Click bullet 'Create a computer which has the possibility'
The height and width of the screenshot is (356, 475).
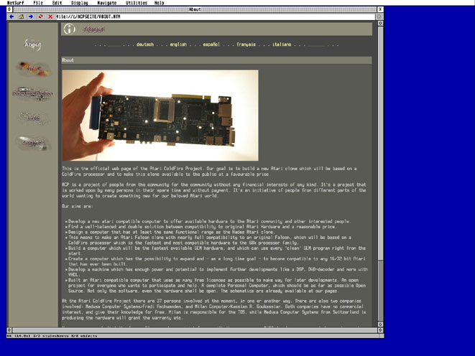pos(217,261)
